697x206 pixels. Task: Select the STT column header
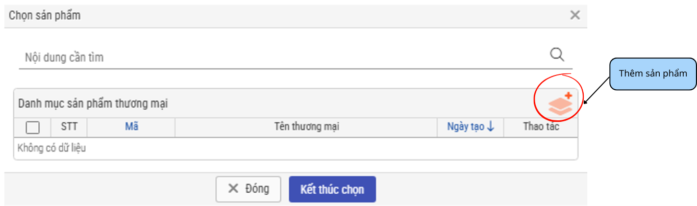click(x=69, y=127)
